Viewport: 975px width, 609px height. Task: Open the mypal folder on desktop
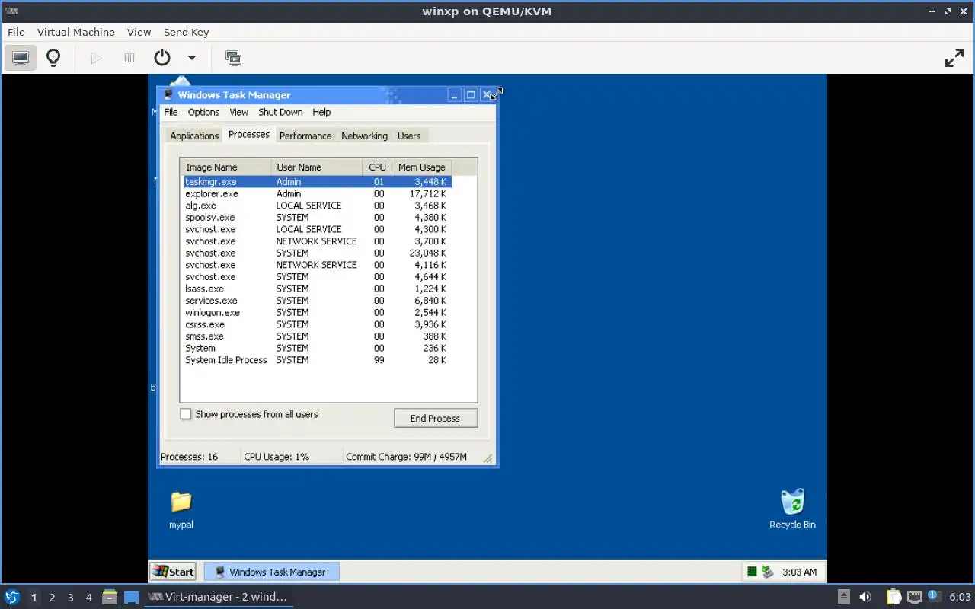coord(181,510)
